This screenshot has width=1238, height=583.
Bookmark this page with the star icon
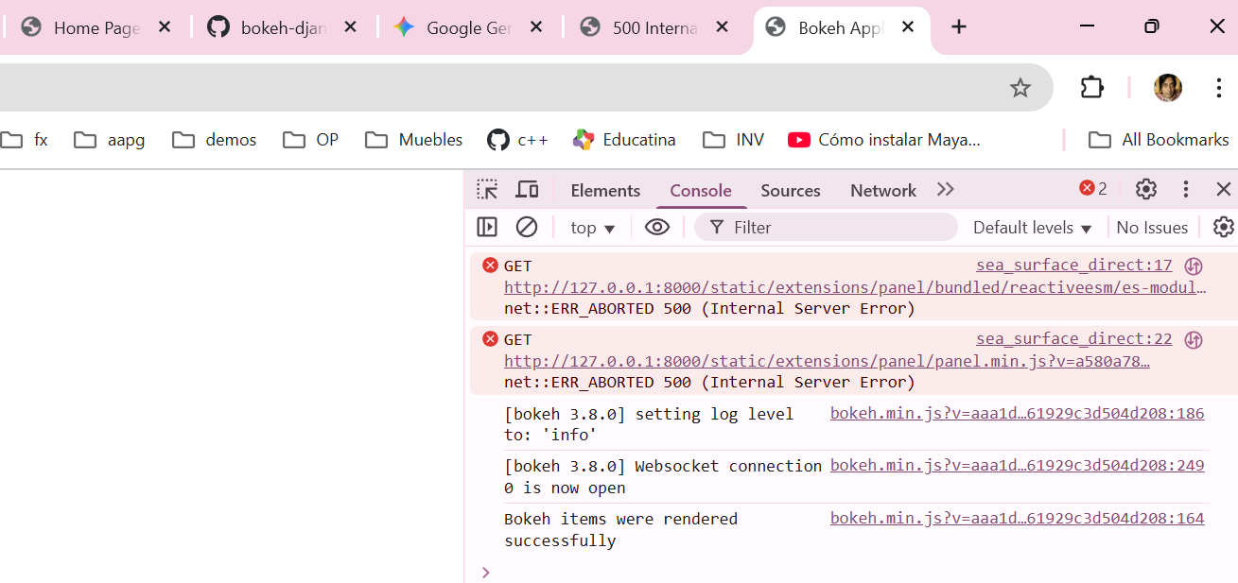(x=1020, y=88)
